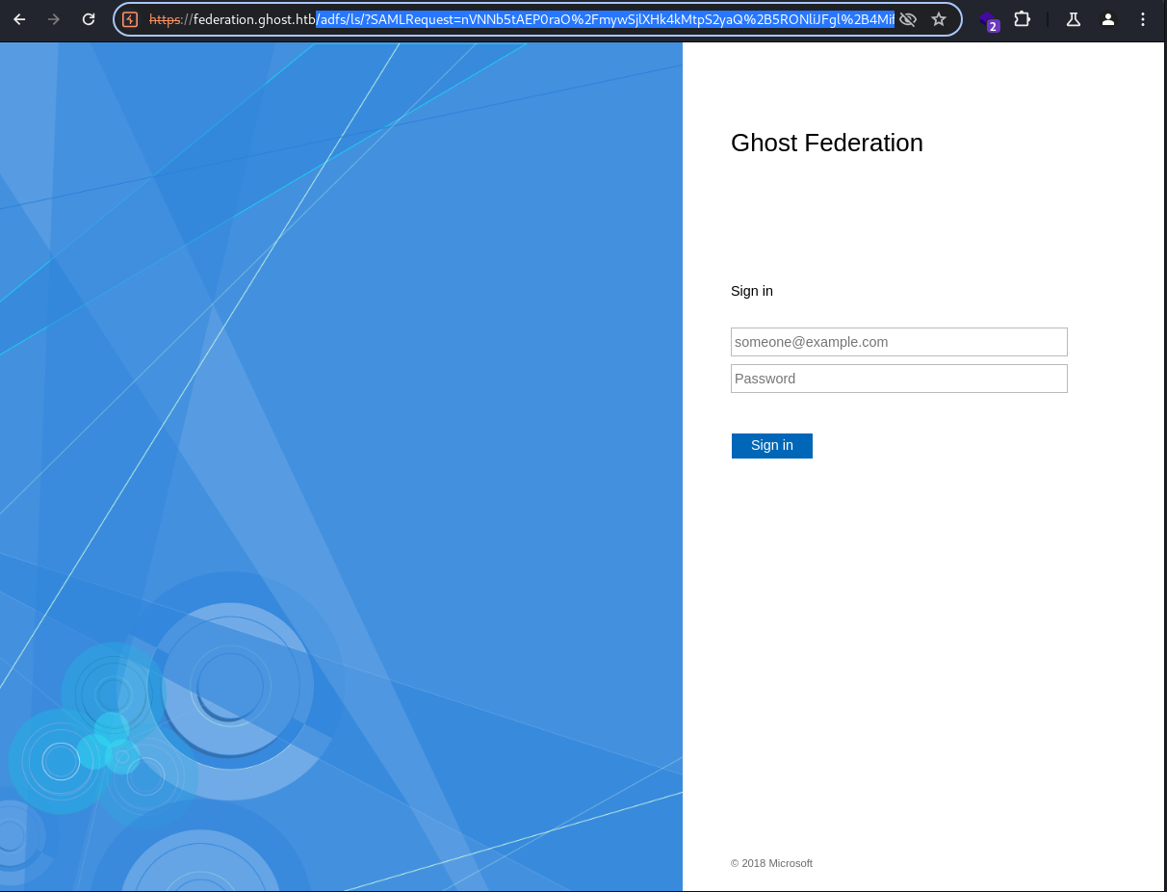
Task: Go back to the previous page
Action: click(19, 19)
